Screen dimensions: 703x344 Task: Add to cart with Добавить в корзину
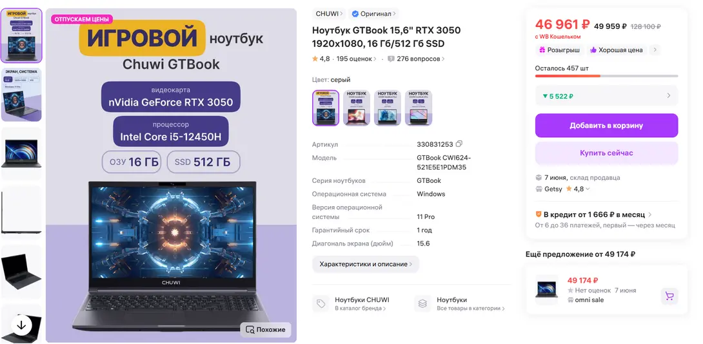coord(606,126)
